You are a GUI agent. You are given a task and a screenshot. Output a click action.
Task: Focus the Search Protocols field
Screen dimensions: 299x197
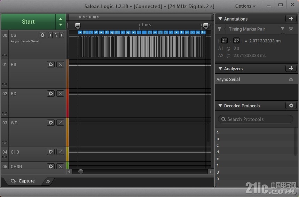tap(255, 119)
